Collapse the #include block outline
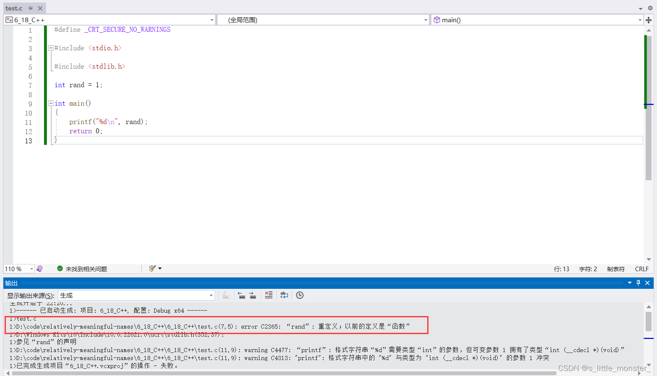 51,48
